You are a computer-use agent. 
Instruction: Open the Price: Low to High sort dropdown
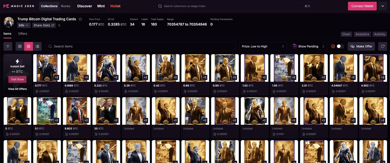point(263,46)
